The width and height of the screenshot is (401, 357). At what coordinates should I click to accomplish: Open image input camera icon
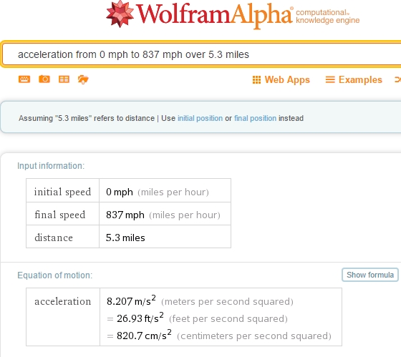pos(44,79)
